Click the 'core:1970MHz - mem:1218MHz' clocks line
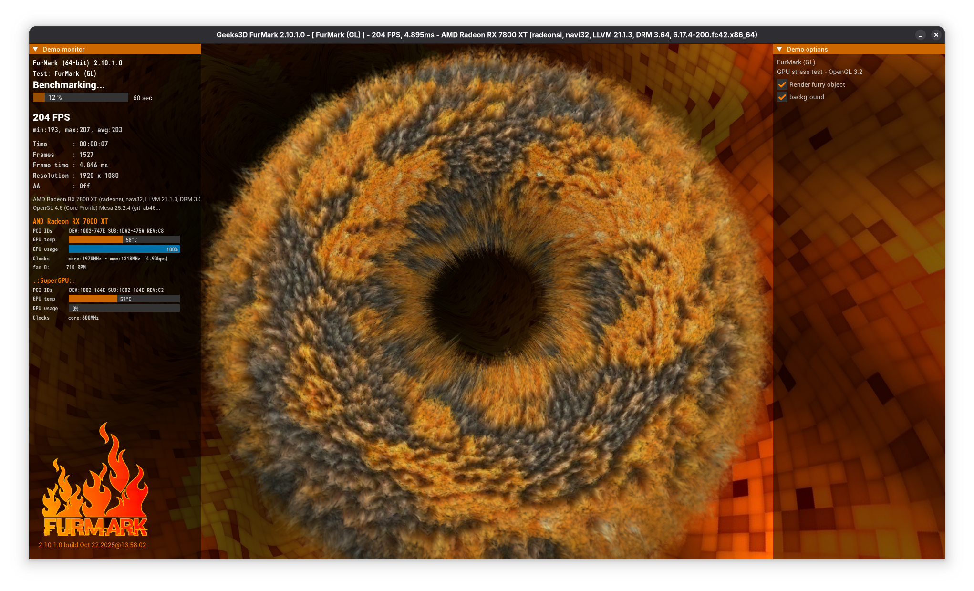 click(x=118, y=259)
